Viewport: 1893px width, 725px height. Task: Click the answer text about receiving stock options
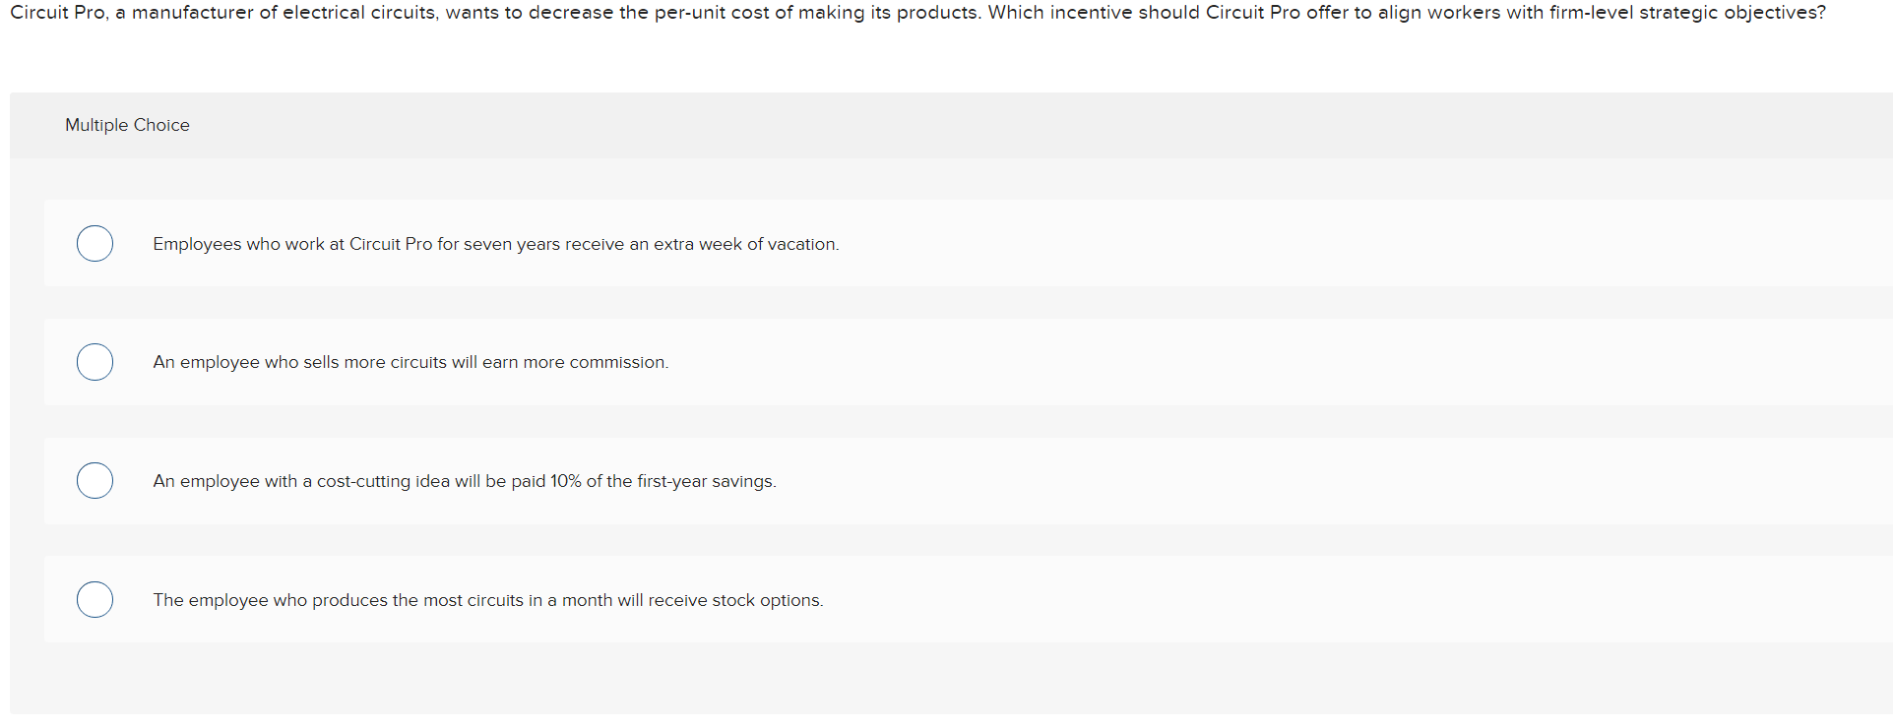[x=487, y=600]
